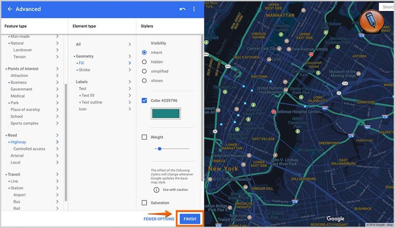Select Text fill element type

coord(88,95)
